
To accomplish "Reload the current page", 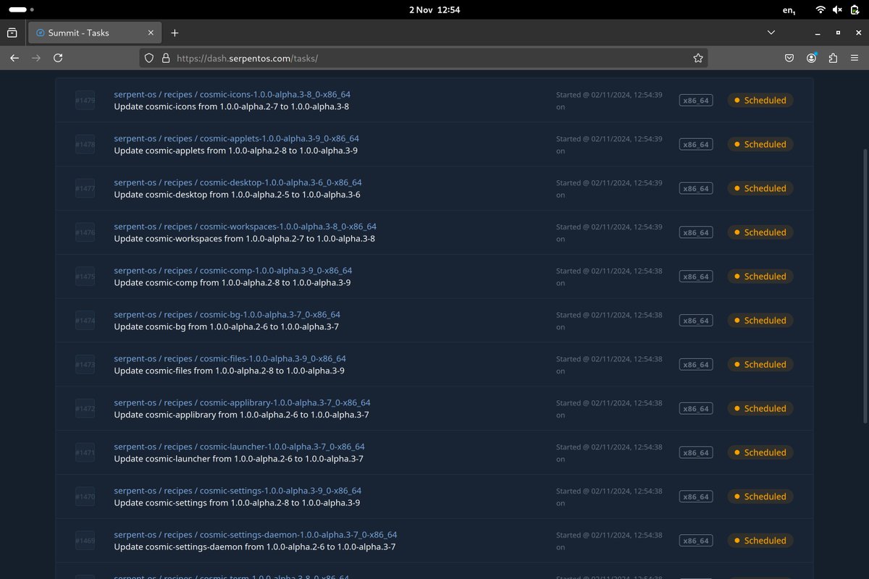I will point(58,58).
